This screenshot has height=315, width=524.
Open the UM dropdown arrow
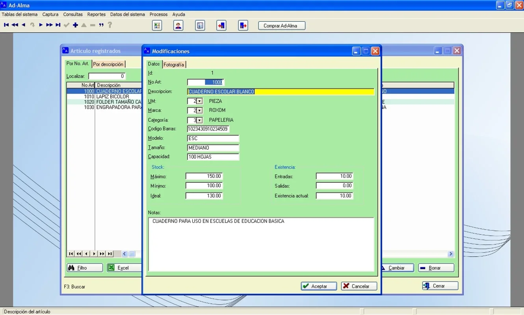(x=199, y=101)
